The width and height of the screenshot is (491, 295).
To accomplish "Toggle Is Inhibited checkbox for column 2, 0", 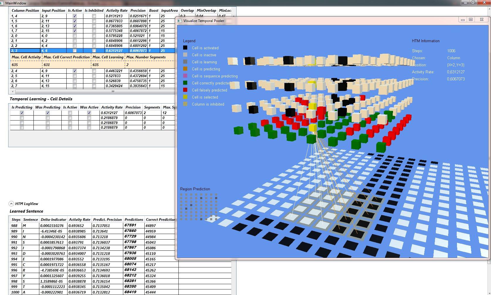I will (x=94, y=36).
